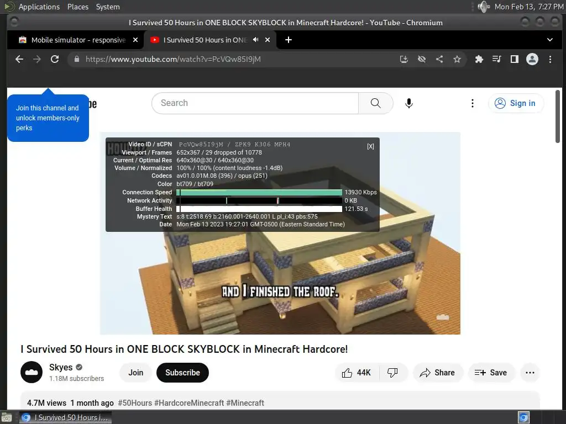Viewport: 566px width, 424px height.
Task: Click the system volume speaker icon
Action: pos(483,7)
